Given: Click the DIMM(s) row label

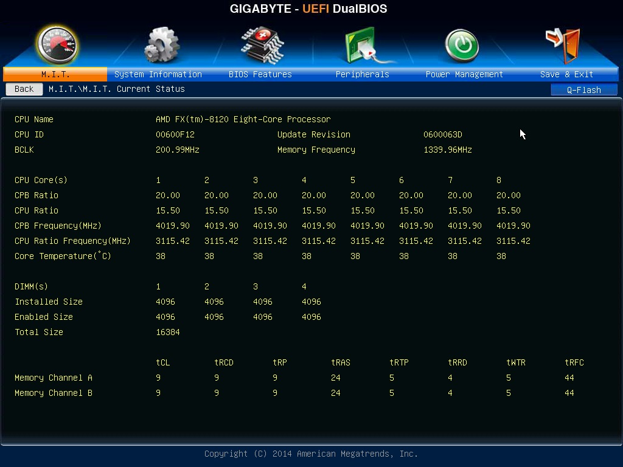Looking at the screenshot, I should pyautogui.click(x=31, y=286).
